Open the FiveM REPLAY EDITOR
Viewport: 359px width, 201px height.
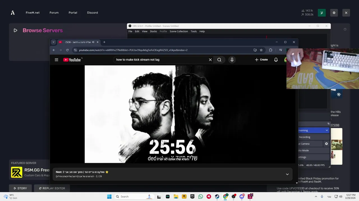(x=52, y=188)
